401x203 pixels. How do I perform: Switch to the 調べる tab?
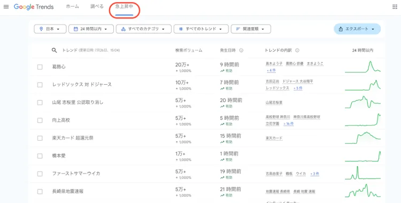97,7
